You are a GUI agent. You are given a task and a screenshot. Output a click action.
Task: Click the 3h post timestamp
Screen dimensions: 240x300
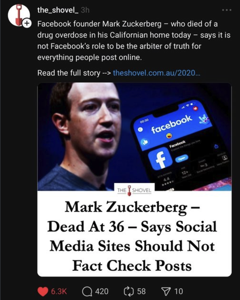(x=85, y=10)
